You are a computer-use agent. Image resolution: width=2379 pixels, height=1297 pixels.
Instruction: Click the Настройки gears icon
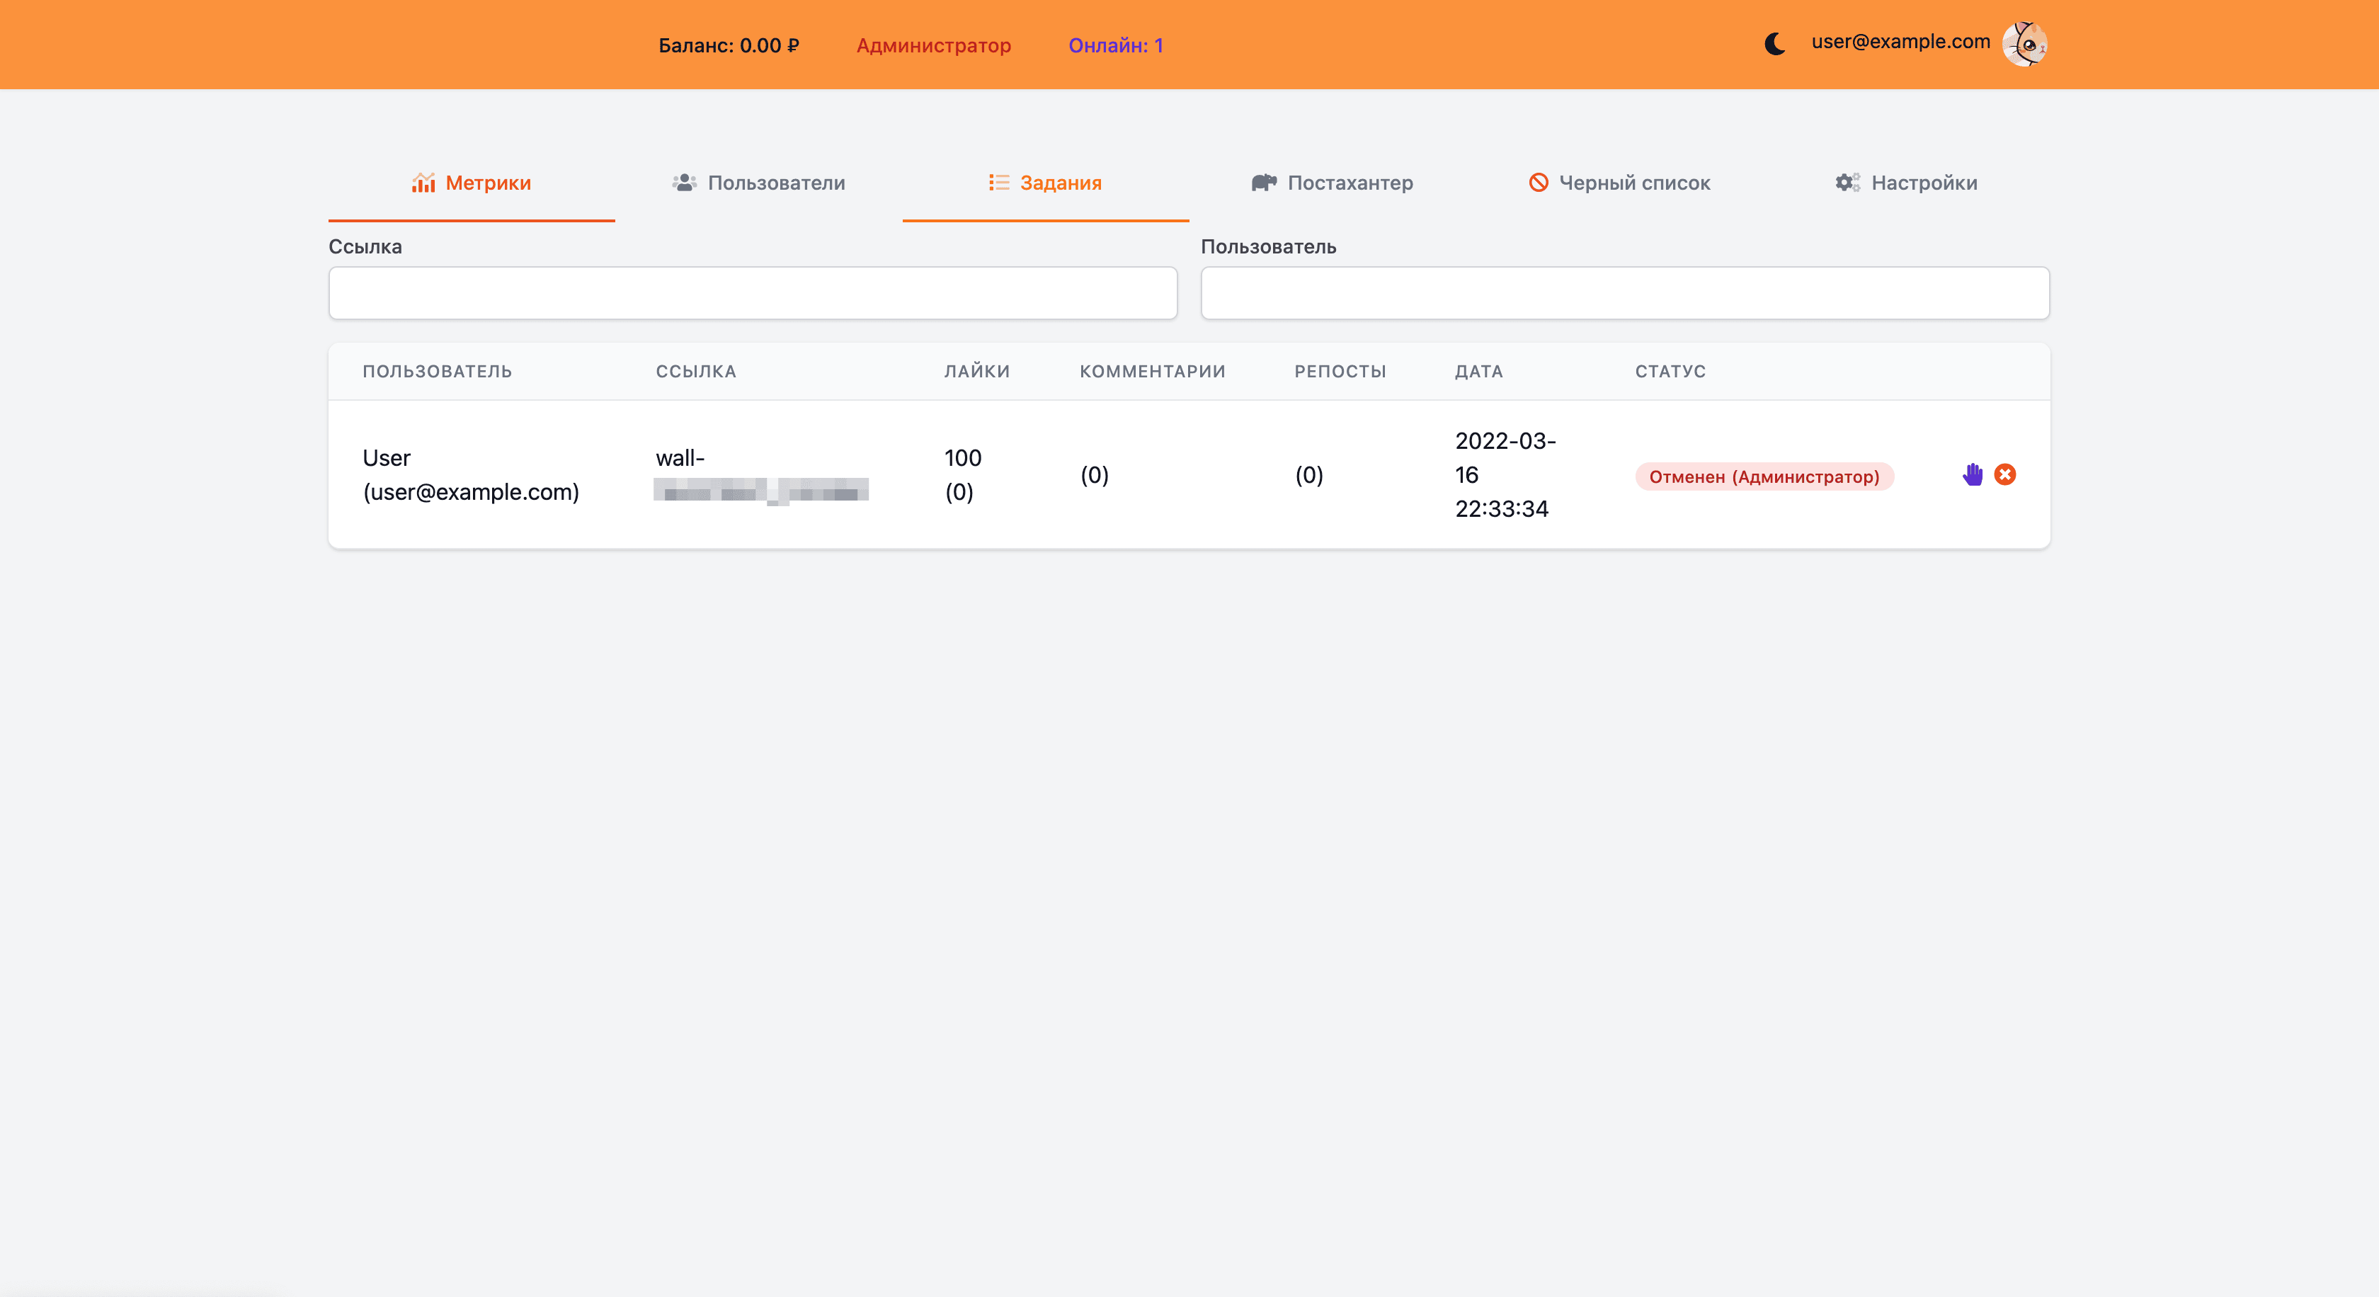tap(1847, 183)
